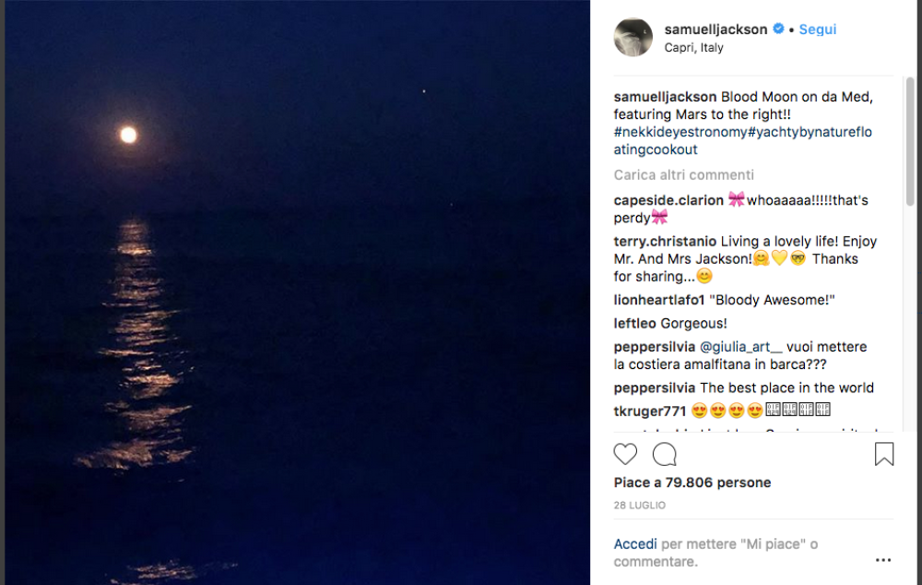Click the Blood Moon photo
This screenshot has height=585, width=922.
click(295, 292)
